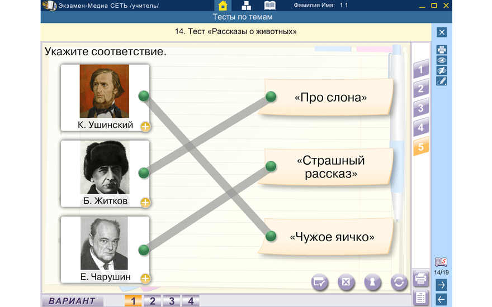This screenshot has height=307, width=492.
Task: Switch to question tab 3
Action: [421, 108]
